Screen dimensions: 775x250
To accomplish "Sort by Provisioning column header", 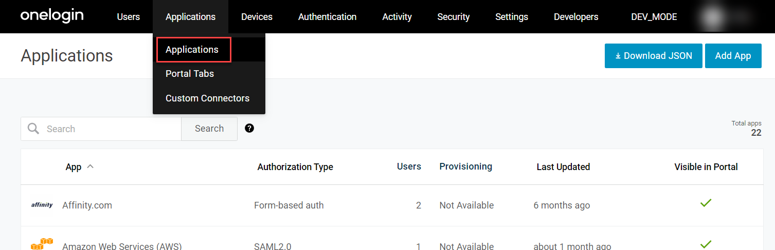I will point(465,166).
